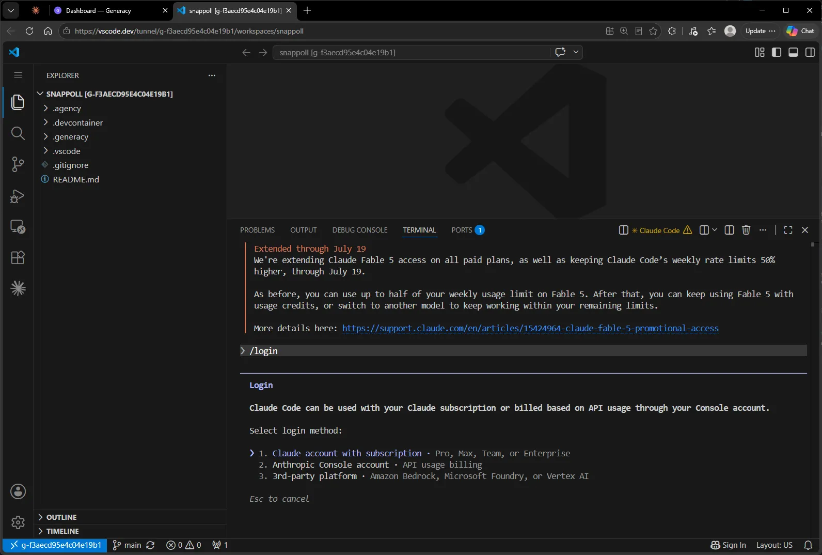Bookmark this page with star icon
822x555 pixels.
pos(653,31)
